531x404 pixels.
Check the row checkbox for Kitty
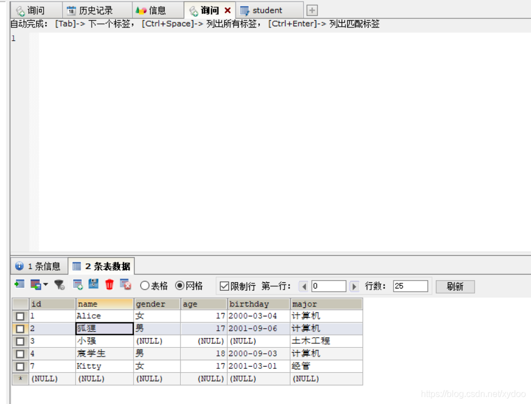20,366
